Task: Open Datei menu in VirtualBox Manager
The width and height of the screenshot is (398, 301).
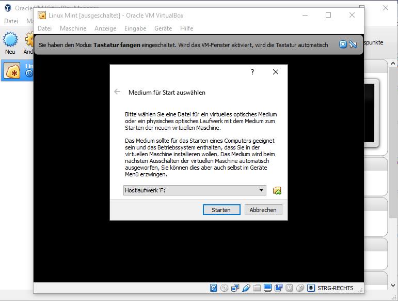Action: tap(11, 21)
